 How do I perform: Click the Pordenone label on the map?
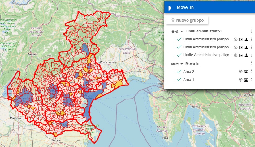[x=107, y=62]
